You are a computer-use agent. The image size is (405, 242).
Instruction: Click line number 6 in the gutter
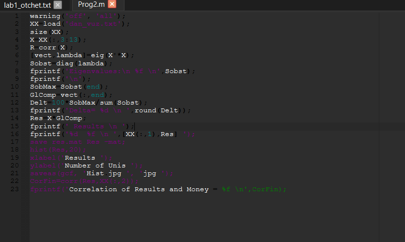pyautogui.click(x=16, y=55)
